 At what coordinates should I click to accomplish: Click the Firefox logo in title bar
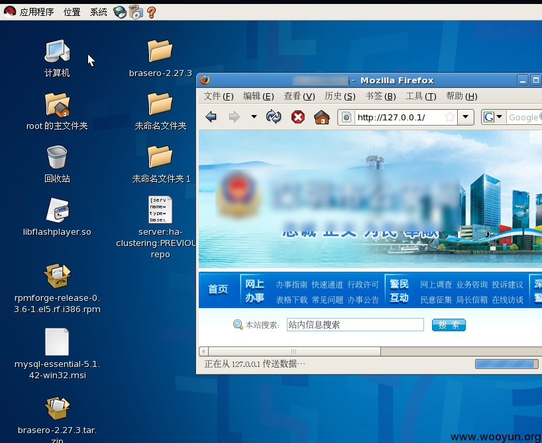point(205,80)
